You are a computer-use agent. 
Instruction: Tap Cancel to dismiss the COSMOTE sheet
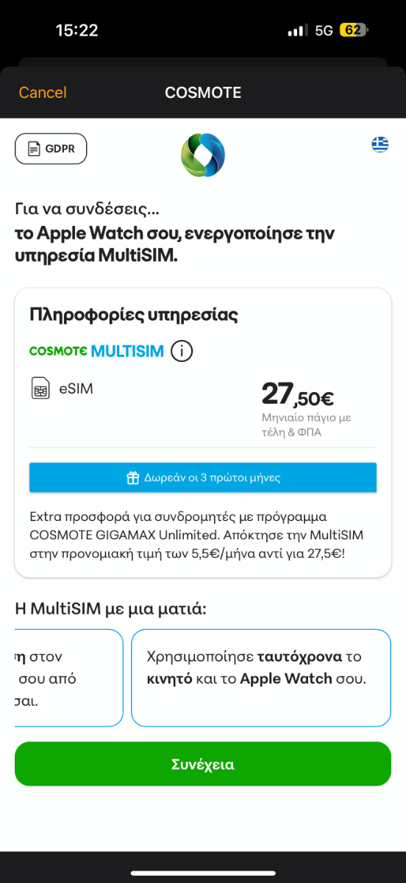[x=43, y=93]
